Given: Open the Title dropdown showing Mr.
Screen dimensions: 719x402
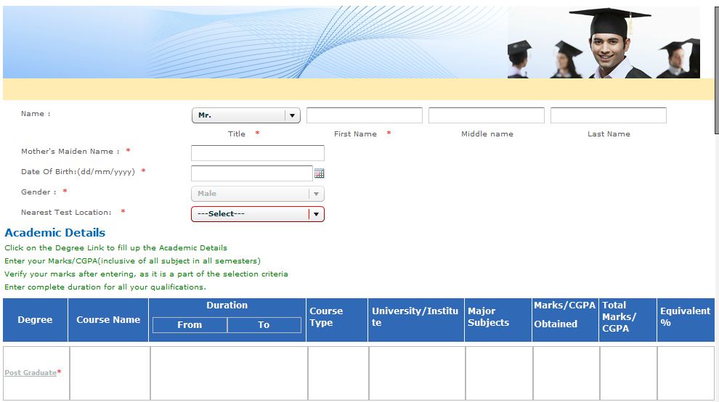Looking at the screenshot, I should click(x=245, y=115).
